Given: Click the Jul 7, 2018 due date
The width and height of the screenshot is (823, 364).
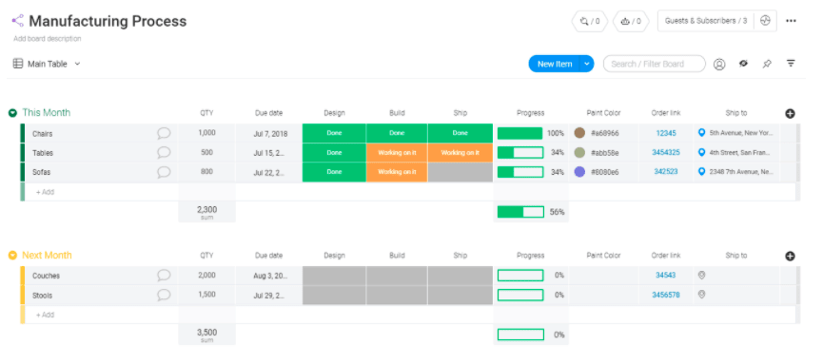Looking at the screenshot, I should 270,134.
